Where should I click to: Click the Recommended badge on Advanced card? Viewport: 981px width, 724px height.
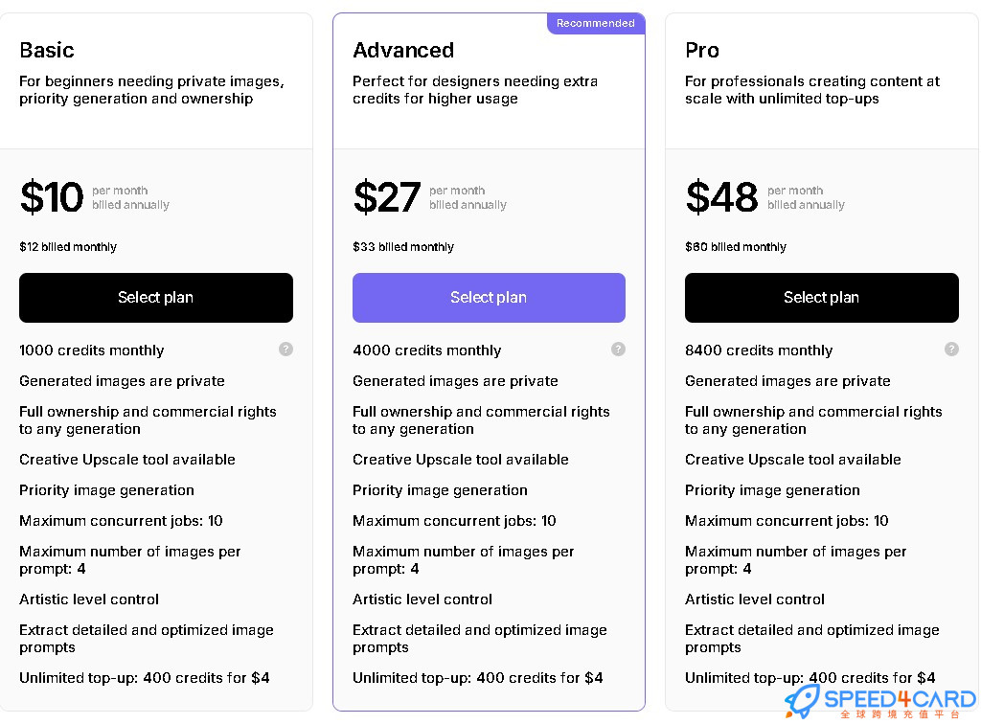pos(596,23)
